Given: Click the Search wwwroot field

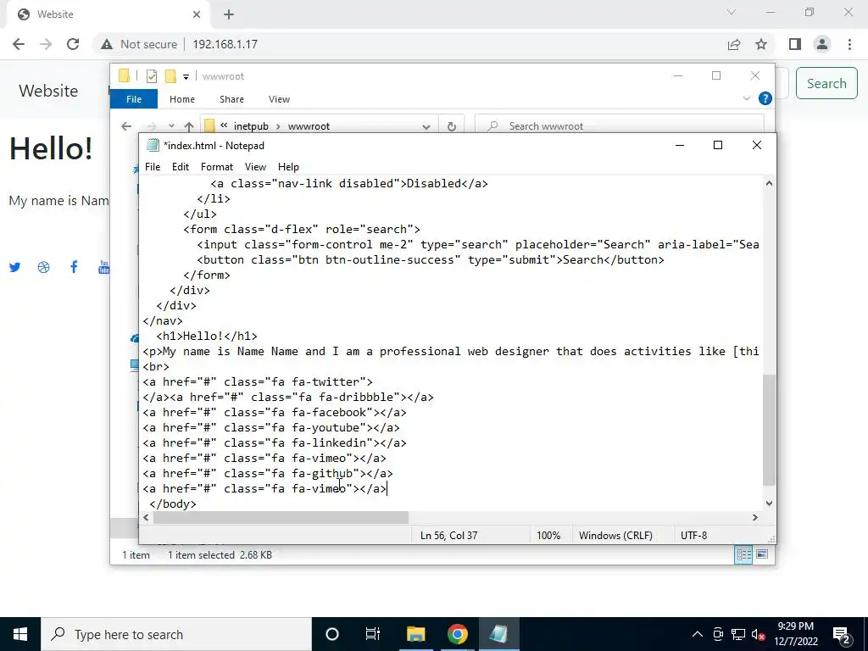Looking at the screenshot, I should [x=620, y=126].
